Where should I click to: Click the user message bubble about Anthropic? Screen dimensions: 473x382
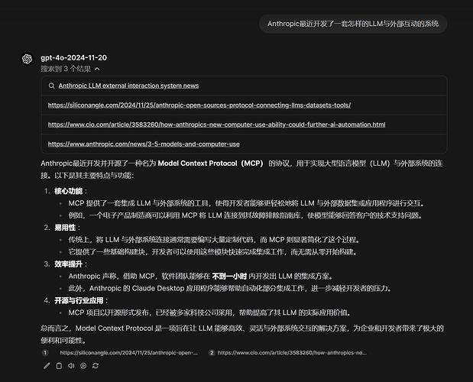click(353, 24)
